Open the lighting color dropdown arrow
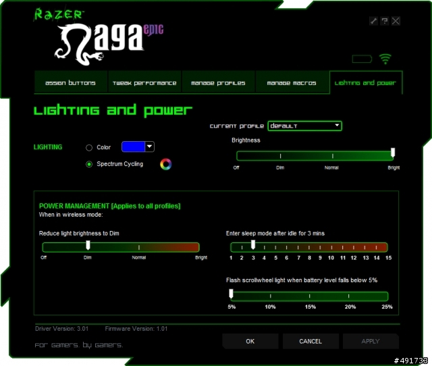Screen dimensions: 432x366 (149, 147)
